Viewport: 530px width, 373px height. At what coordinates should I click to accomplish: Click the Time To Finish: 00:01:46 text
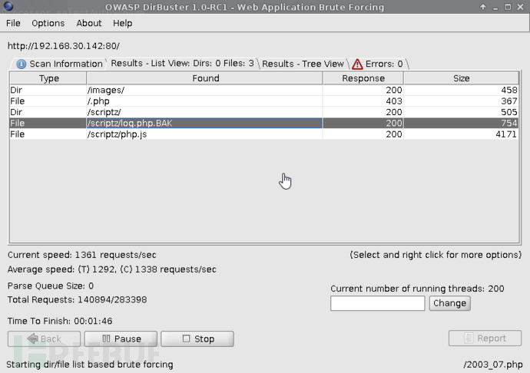pyautogui.click(x=60, y=321)
